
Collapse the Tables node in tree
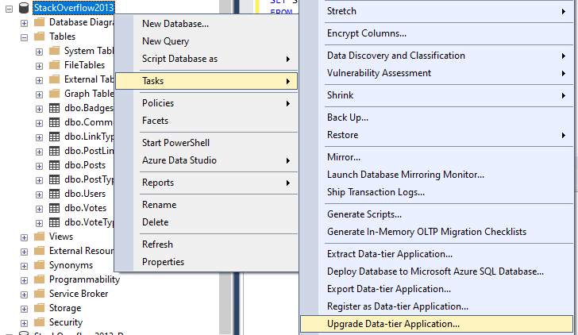point(25,37)
